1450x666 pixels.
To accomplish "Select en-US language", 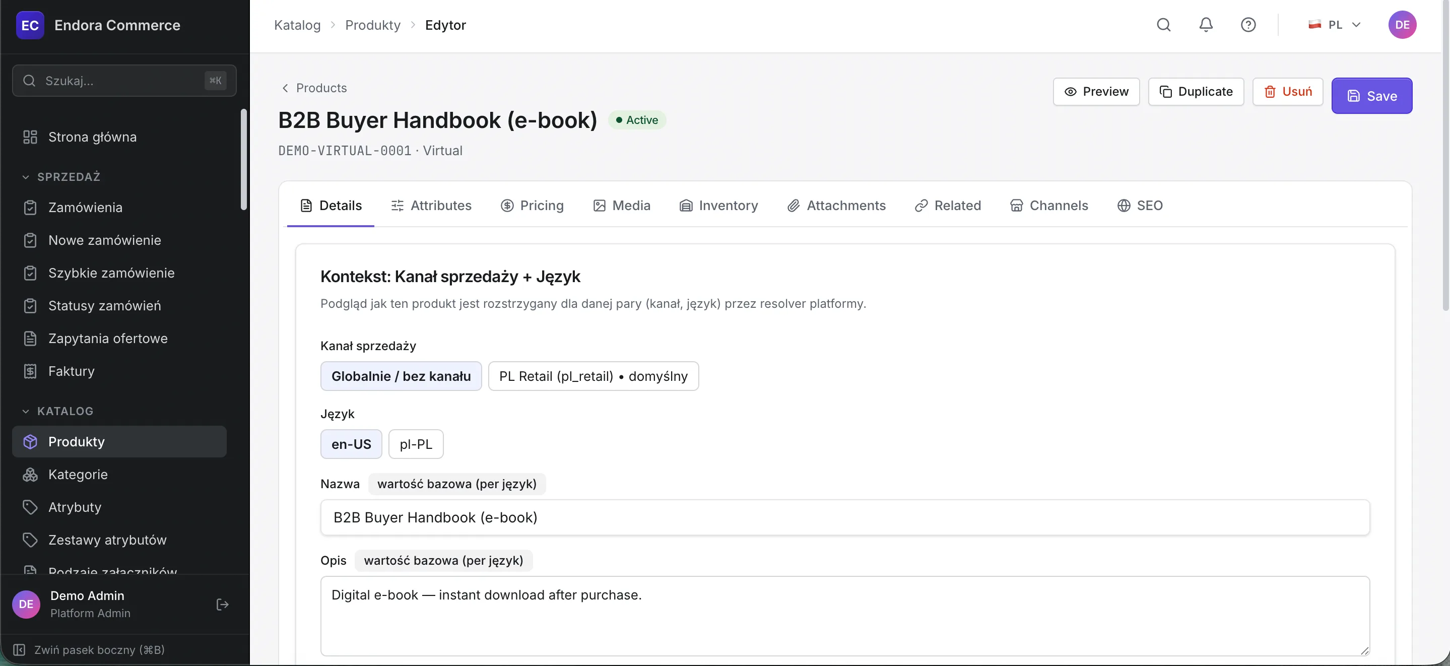I will point(351,444).
